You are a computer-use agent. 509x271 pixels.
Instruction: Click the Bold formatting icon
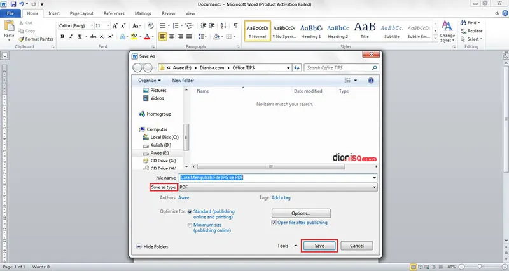tap(62, 37)
